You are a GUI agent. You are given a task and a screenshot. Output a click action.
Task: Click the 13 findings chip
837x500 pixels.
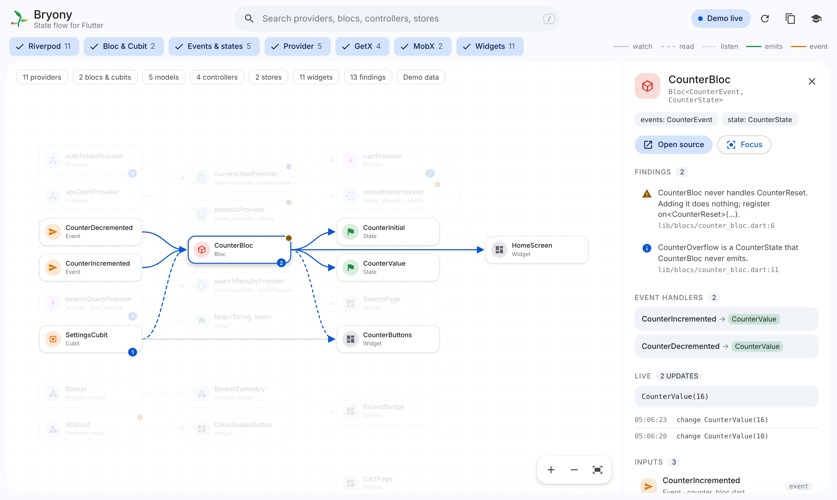point(368,77)
